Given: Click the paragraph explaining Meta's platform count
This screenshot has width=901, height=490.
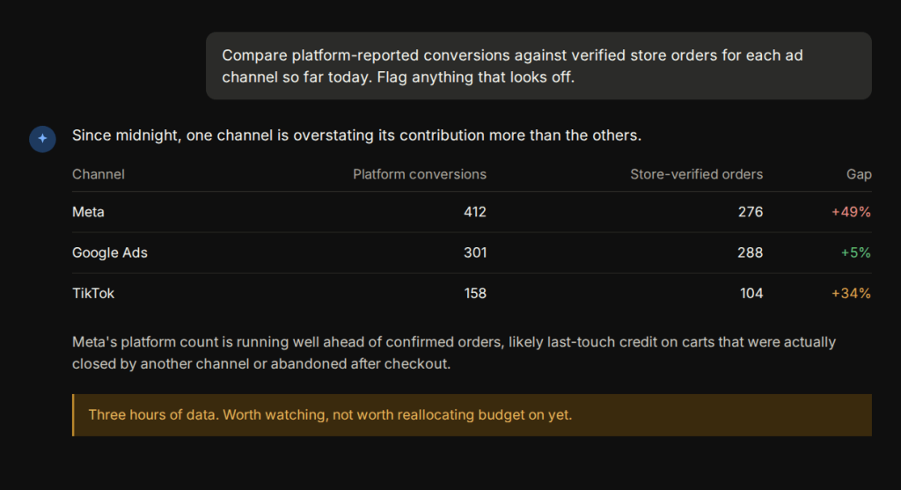Looking at the screenshot, I should click(454, 353).
